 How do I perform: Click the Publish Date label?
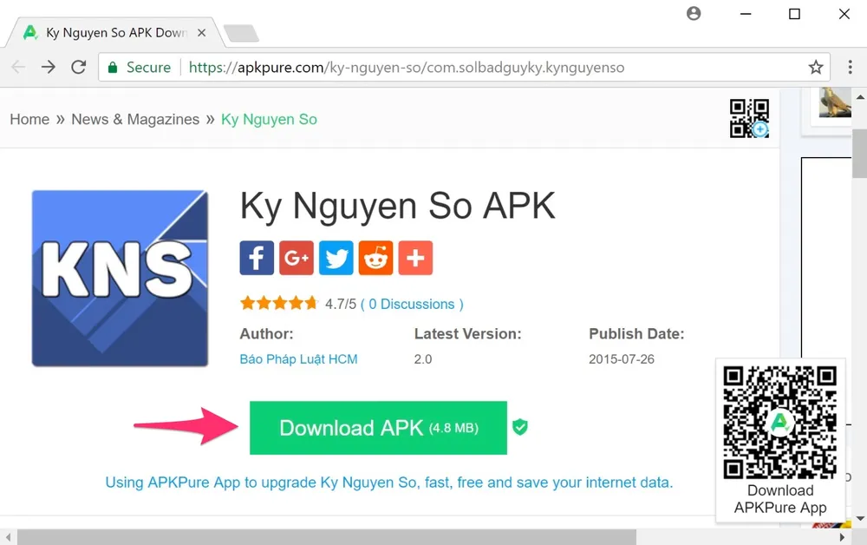636,333
